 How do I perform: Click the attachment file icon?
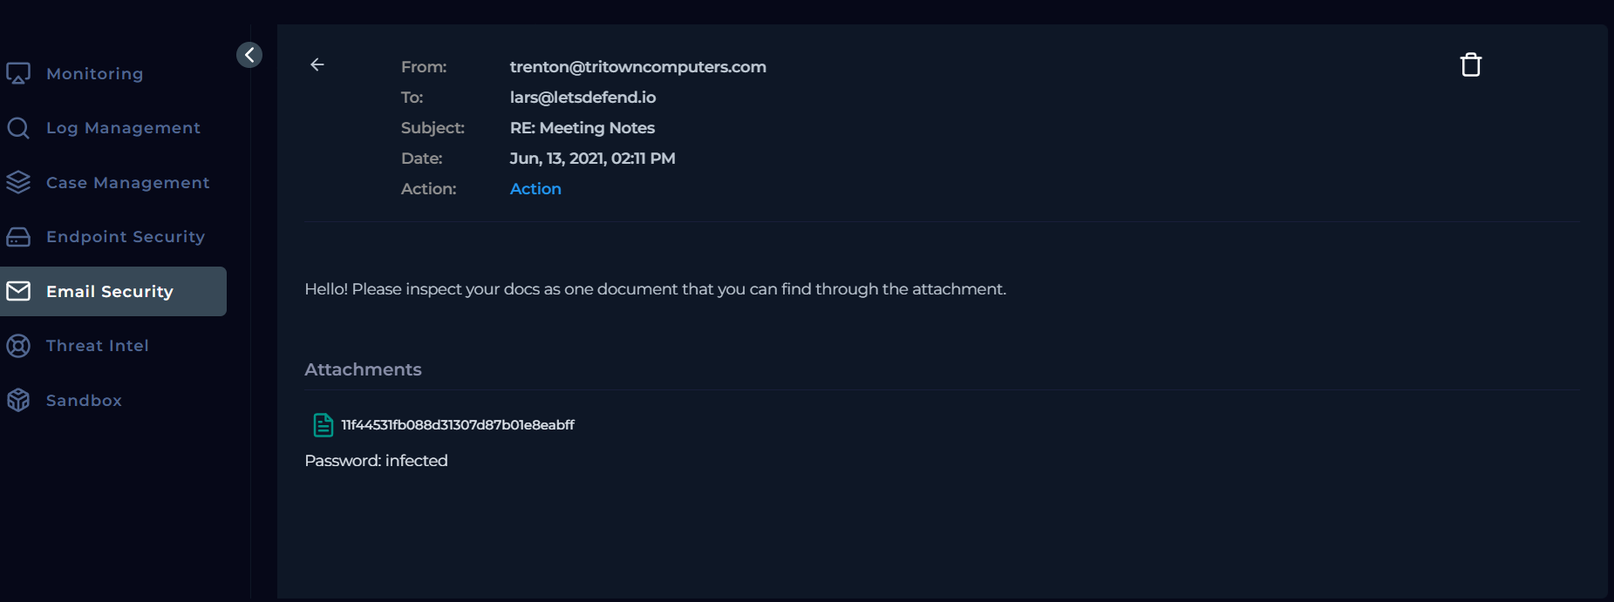pos(323,425)
